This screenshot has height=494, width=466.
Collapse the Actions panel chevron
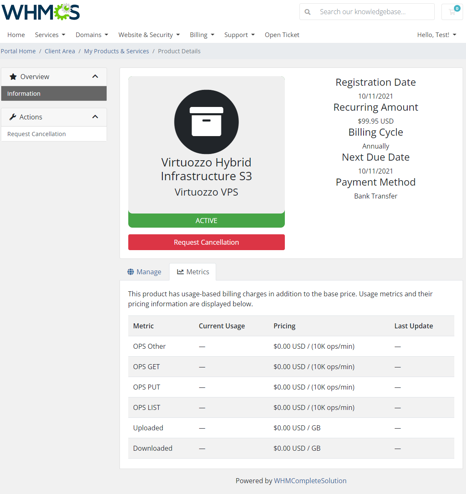tap(95, 117)
